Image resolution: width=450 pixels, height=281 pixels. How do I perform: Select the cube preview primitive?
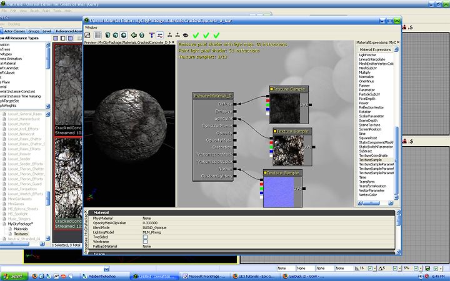pyautogui.click(x=116, y=35)
